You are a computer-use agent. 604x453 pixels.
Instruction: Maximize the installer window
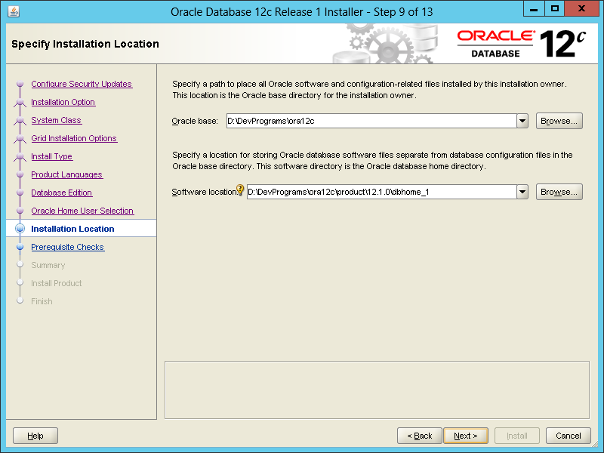pos(555,8)
